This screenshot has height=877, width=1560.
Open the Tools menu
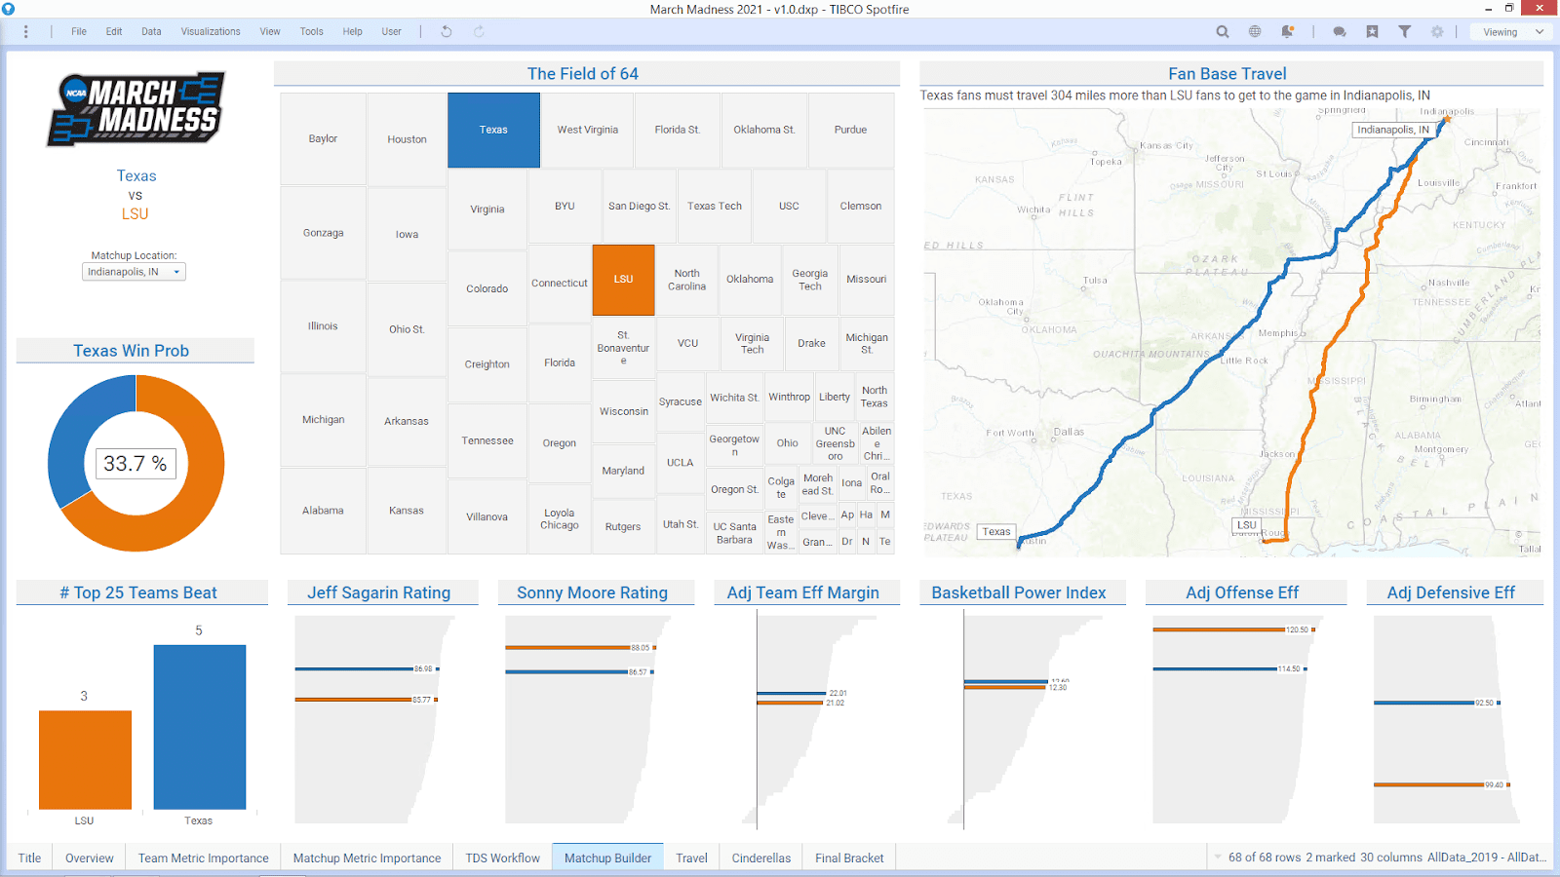pos(312,31)
